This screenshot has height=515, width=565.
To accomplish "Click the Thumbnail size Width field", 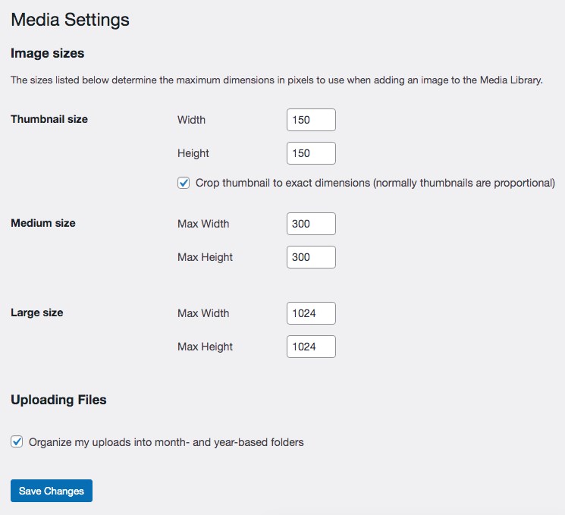I will tap(311, 120).
